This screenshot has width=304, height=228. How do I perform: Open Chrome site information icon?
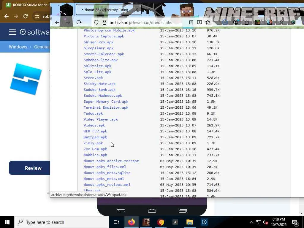pos(37,16)
